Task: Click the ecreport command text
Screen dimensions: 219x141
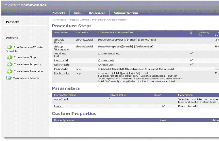Action: 140,77
